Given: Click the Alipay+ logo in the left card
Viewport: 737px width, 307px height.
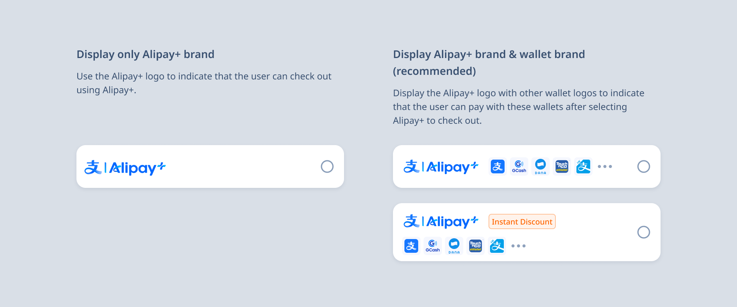Looking at the screenshot, I should tap(124, 167).
